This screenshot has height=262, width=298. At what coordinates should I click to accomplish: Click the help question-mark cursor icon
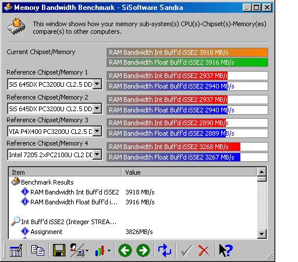tap(226, 250)
